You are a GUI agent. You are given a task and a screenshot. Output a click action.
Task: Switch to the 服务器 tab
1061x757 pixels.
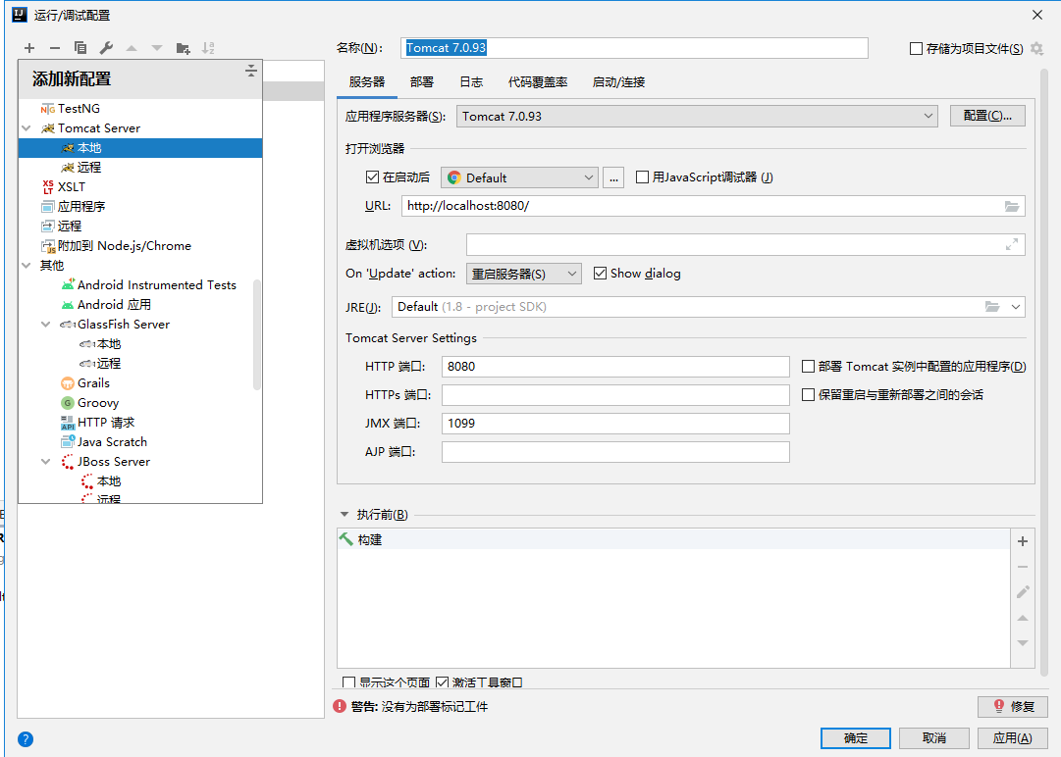(x=367, y=82)
